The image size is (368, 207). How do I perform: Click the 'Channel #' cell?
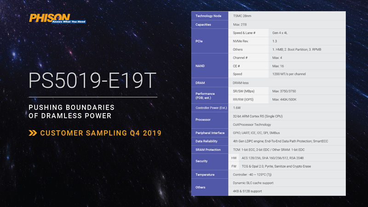click(x=248, y=58)
